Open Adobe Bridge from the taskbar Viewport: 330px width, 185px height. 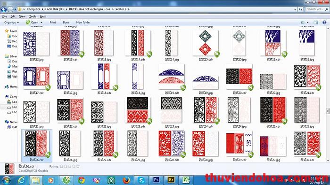(171, 180)
